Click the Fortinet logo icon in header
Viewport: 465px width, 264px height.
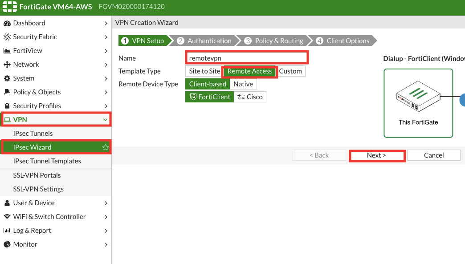click(9, 7)
